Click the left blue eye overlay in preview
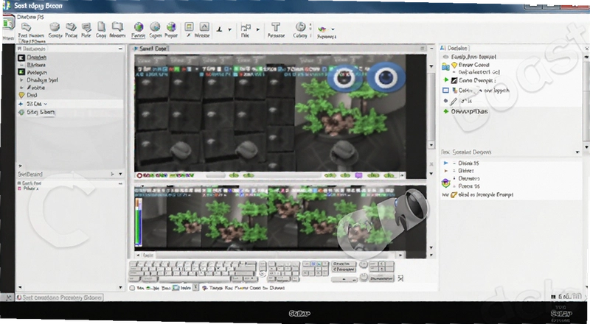This screenshot has width=590, height=324. [x=344, y=78]
